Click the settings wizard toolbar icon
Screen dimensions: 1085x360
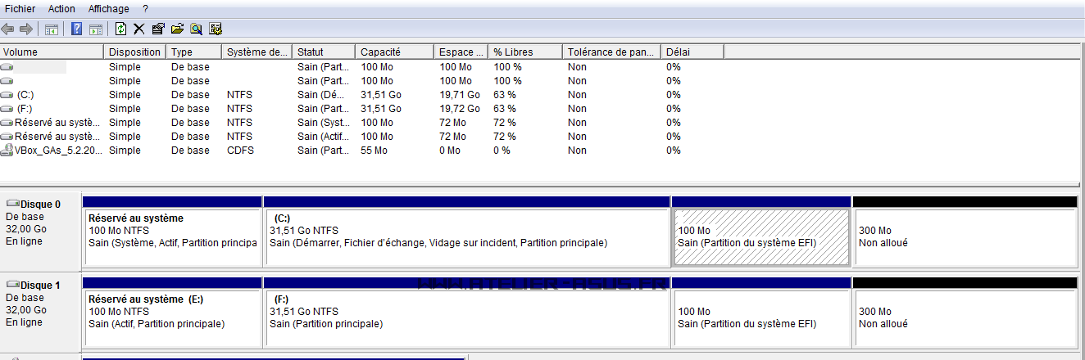(216, 29)
